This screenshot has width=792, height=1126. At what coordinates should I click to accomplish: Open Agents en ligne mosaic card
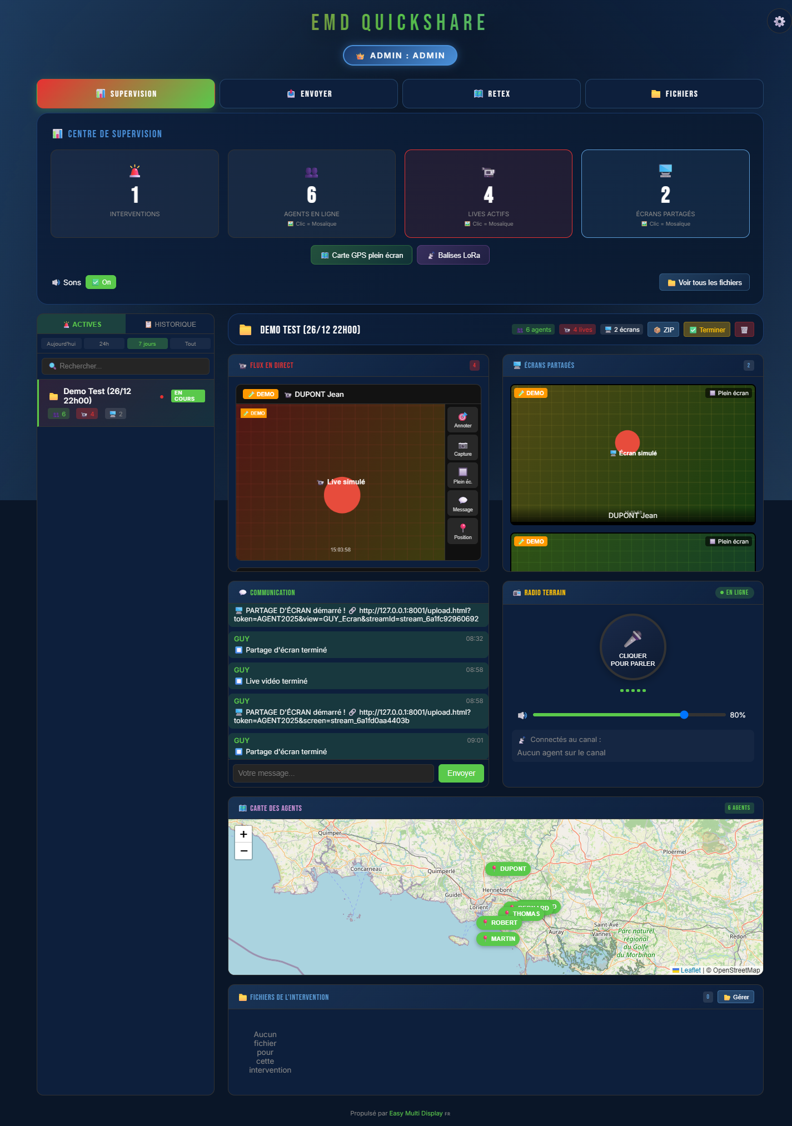coord(311,193)
